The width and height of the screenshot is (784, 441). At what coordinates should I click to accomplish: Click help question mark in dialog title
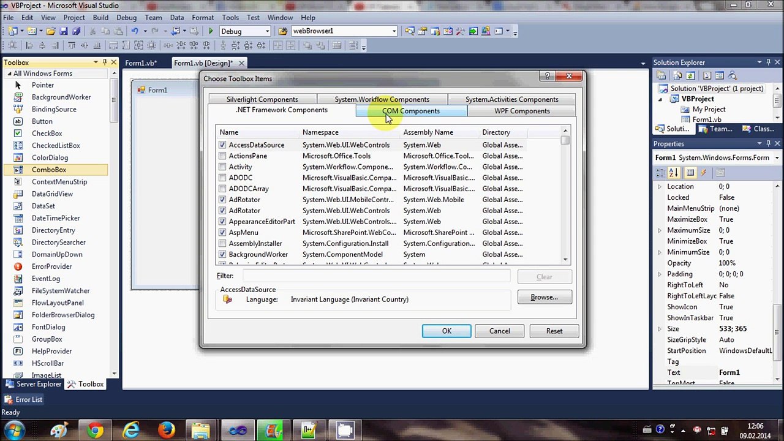[548, 77]
